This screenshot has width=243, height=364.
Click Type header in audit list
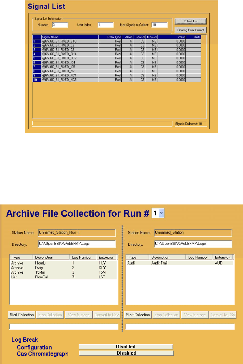(138, 257)
